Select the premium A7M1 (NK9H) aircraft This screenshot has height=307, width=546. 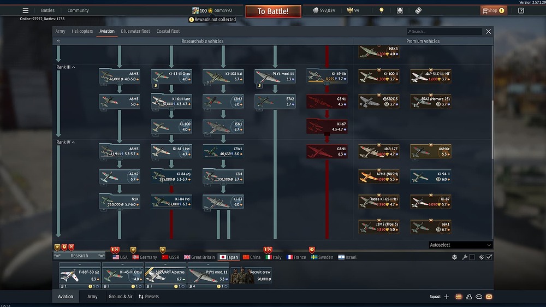click(379, 176)
